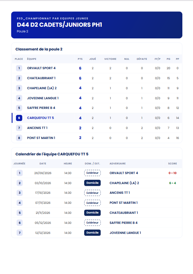Open opponent ANCENIS TT 1 in calendar
The width and height of the screenshot is (193, 274).
(x=120, y=193)
